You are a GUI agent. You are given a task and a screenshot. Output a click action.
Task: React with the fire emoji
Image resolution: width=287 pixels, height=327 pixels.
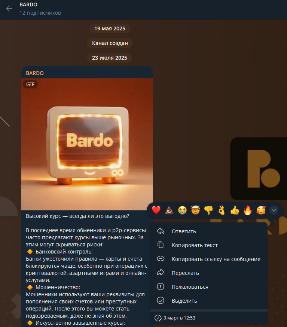click(248, 210)
